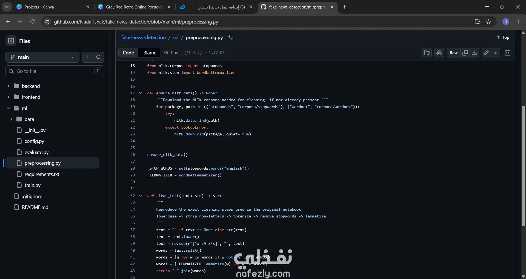Go forward in browser history
Viewport: 526px width, 279px height.
(x=20, y=22)
